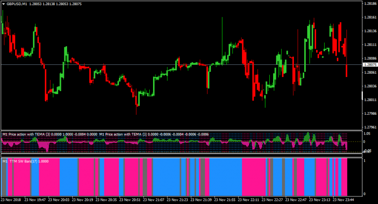The height and width of the screenshot is (204, 378).
Task: Click scale value 1 in TTM SW Bars window
Action: coord(364,161)
